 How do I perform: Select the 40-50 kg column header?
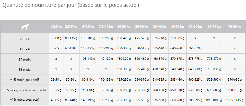(177, 27)
